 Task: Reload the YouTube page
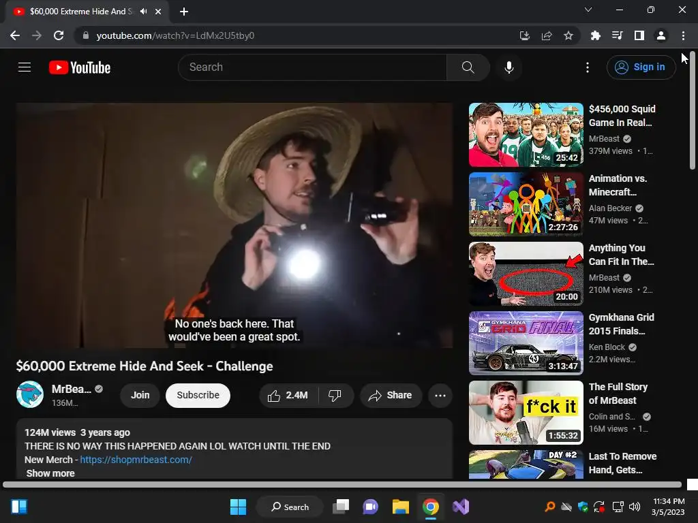tap(59, 35)
